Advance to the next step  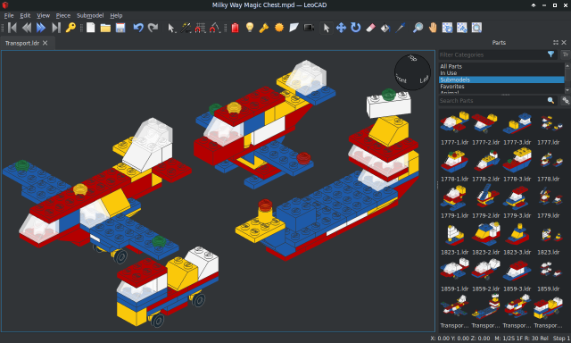coord(41,28)
